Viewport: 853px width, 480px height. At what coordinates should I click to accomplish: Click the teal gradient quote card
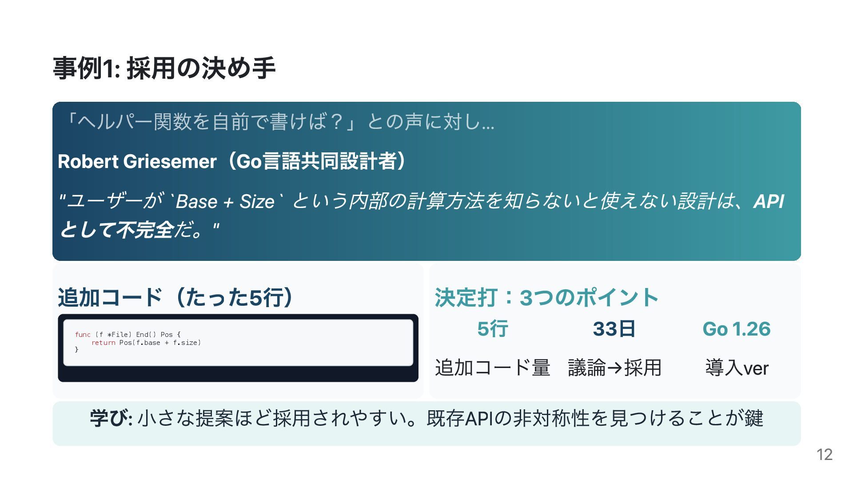[x=426, y=181]
